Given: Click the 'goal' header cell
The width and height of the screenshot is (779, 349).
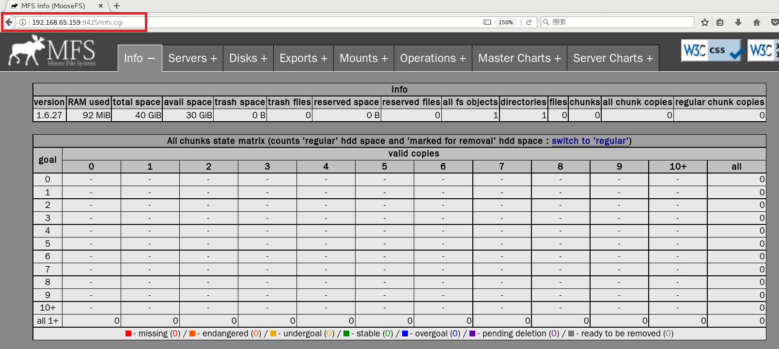Looking at the screenshot, I should pyautogui.click(x=47, y=160).
